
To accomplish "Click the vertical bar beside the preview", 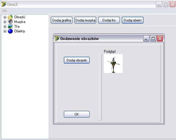I will pos(100,87).
